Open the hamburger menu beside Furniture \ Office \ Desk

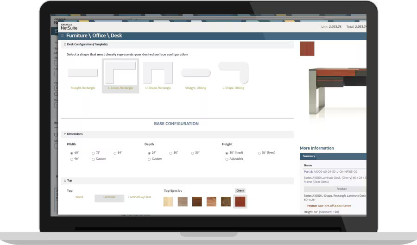click(x=62, y=36)
